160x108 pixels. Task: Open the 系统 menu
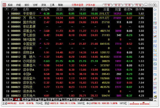tap(10, 5)
